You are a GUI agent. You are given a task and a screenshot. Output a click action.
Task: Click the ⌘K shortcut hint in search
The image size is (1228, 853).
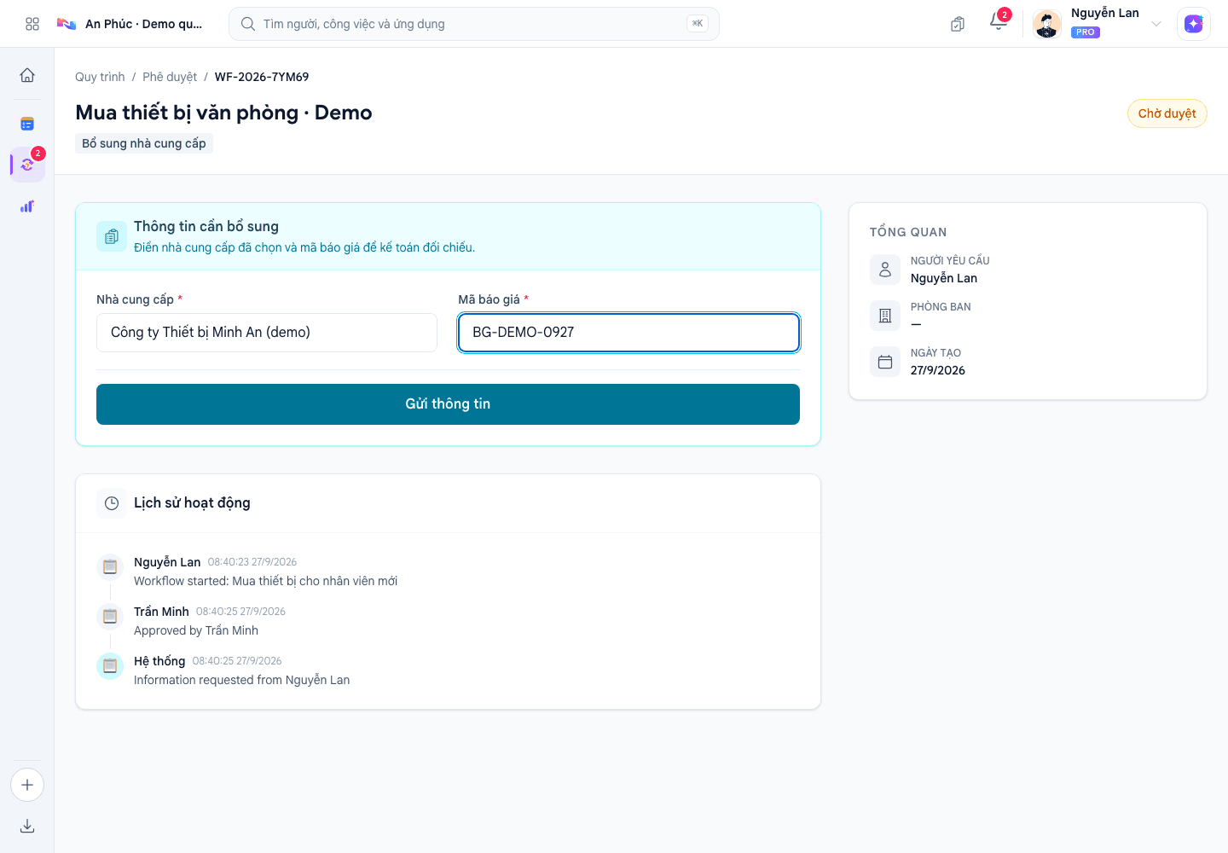click(698, 24)
